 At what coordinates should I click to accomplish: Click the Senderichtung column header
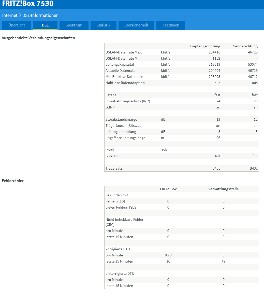(x=245, y=46)
